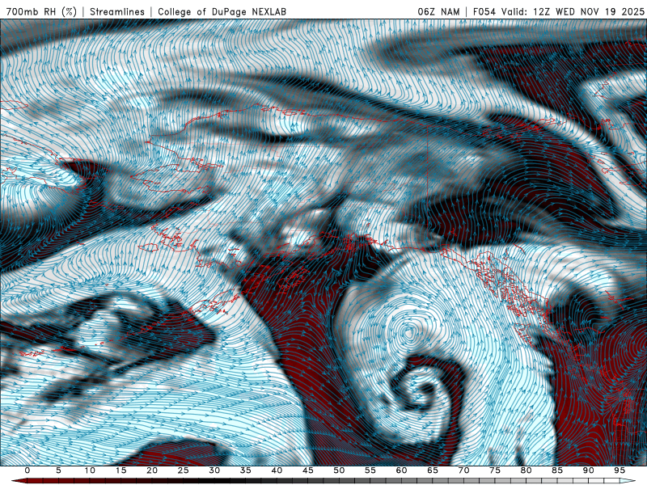The height and width of the screenshot is (485, 647).
Task: Click the '70' label on the color scale
Action: (x=463, y=470)
